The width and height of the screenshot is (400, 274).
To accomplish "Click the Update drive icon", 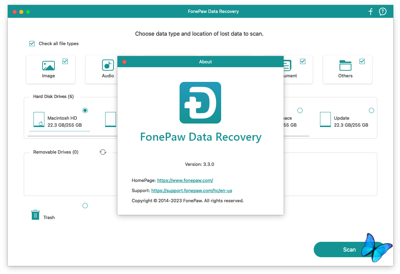I will (325, 120).
